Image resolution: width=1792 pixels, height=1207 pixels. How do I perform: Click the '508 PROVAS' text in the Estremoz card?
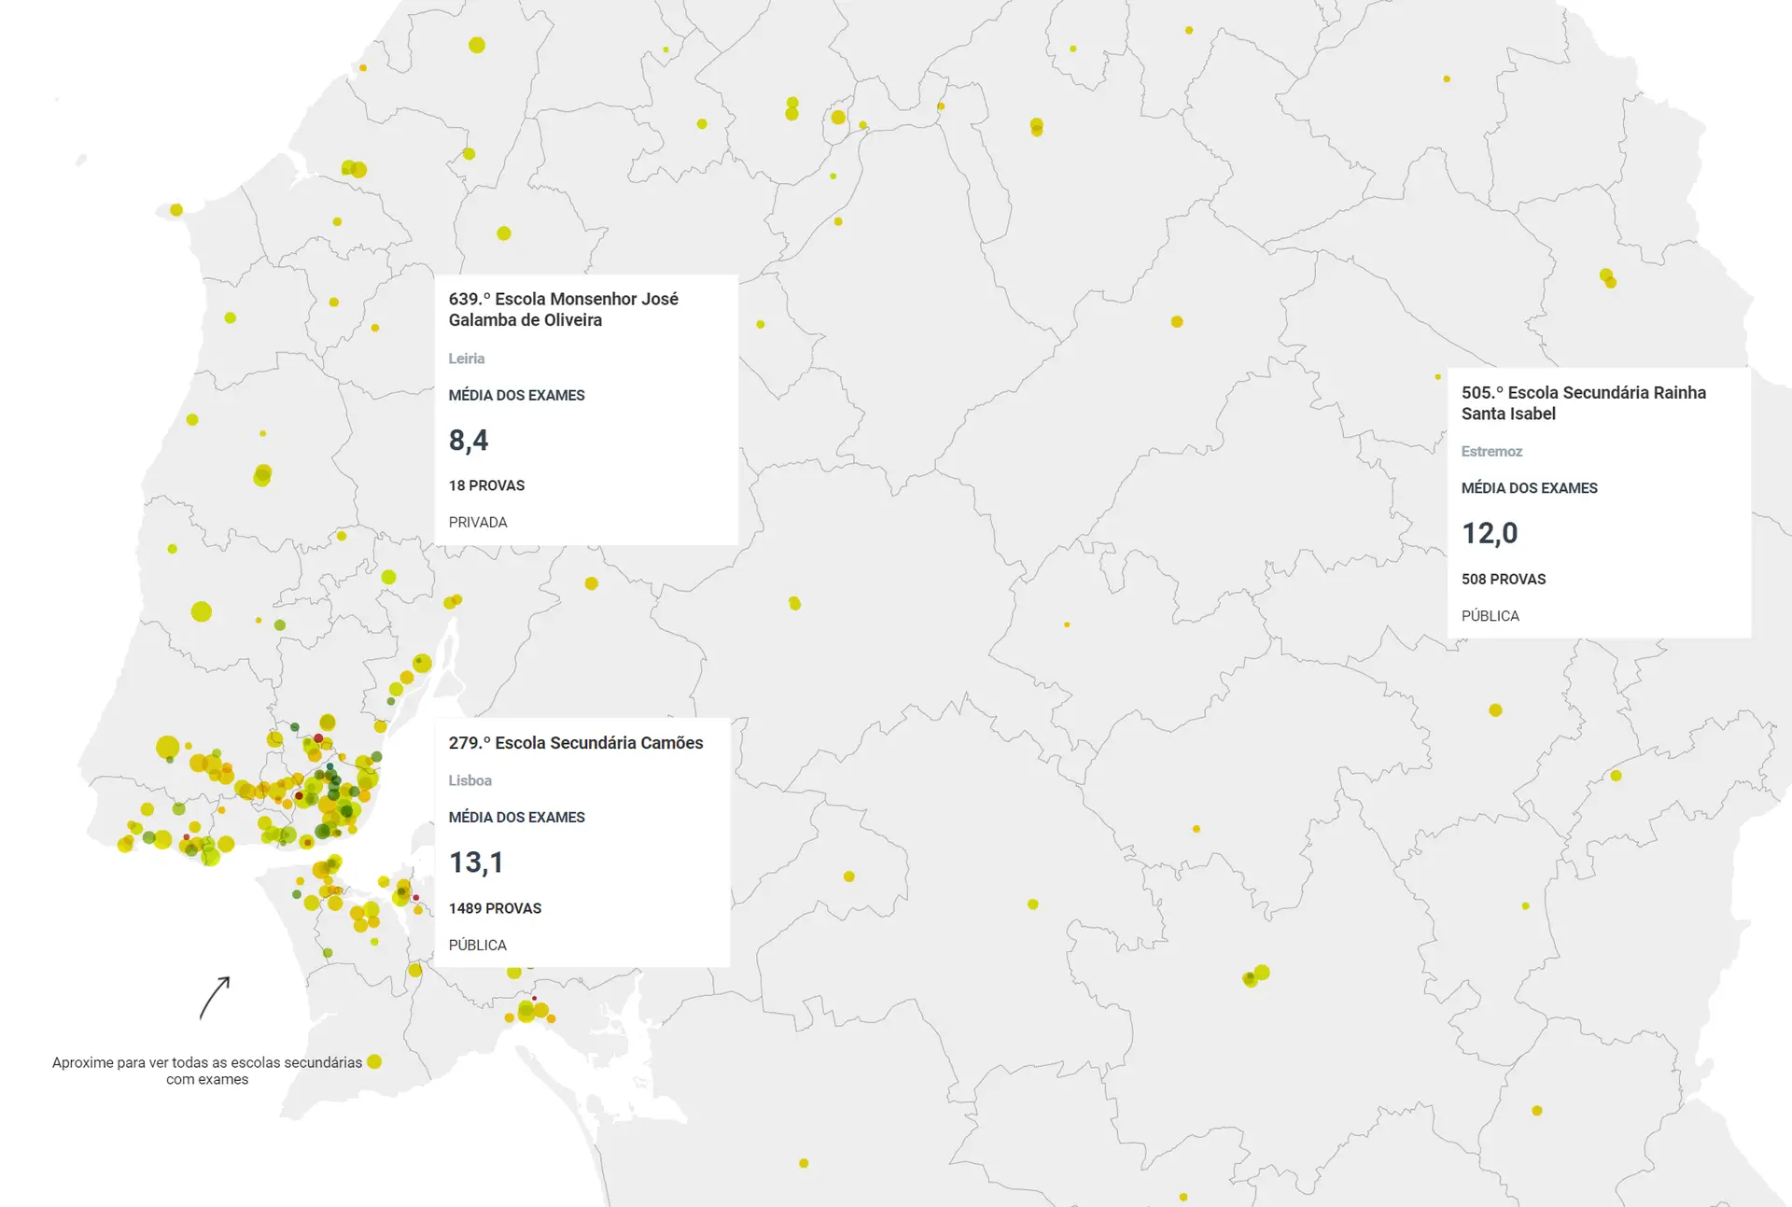(1504, 580)
